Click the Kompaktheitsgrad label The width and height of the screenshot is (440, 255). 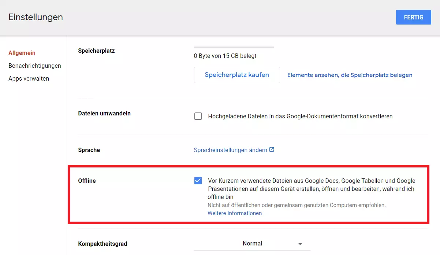(102, 244)
